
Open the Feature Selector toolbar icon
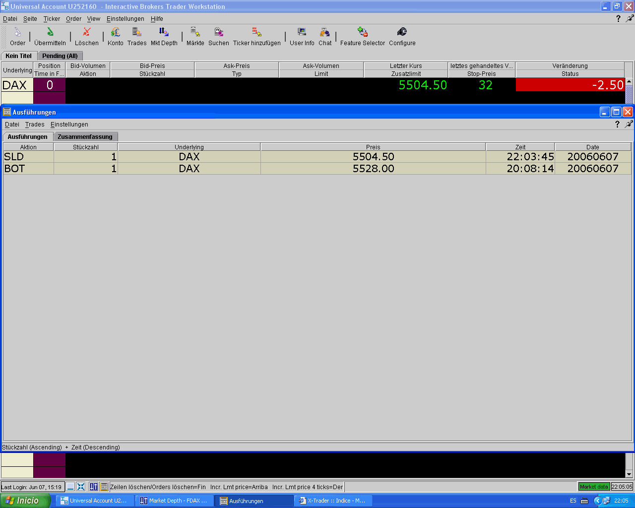tap(363, 37)
